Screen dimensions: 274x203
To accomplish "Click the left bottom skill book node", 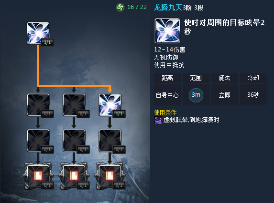I will (38, 176).
